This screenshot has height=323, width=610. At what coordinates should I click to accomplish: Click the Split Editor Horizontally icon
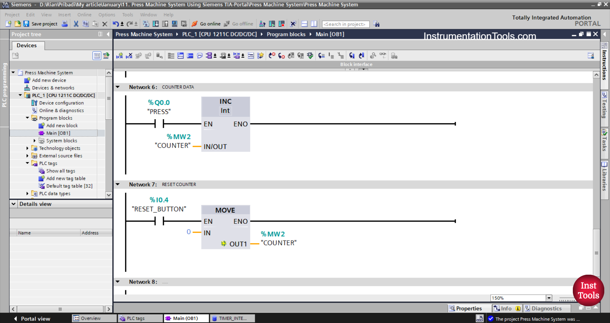point(304,24)
